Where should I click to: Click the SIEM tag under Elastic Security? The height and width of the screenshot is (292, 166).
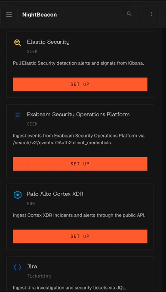(x=32, y=52)
